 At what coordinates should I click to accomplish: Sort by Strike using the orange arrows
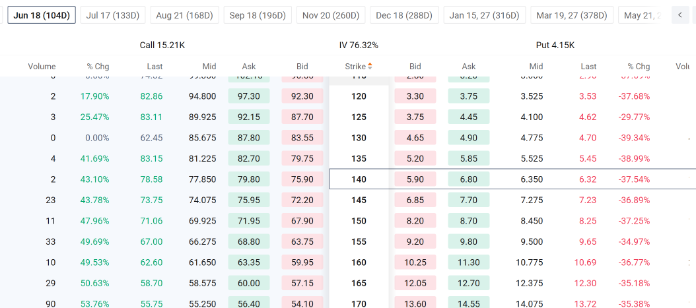(370, 67)
